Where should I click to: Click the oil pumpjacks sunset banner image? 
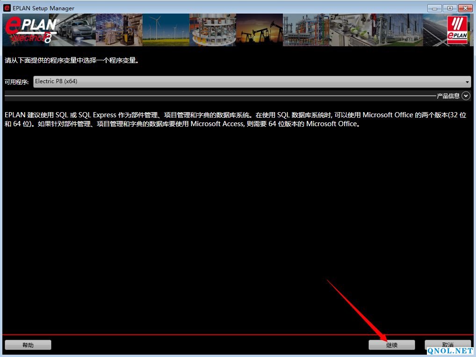pyautogui.click(x=260, y=30)
